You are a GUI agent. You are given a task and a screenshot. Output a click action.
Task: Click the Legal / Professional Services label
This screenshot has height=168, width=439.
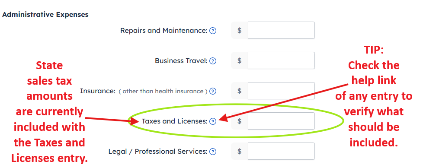(158, 152)
